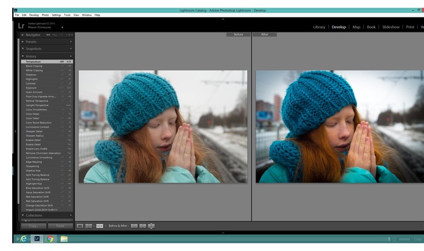Viewport: 424px width, 251px height.
Task: Select the Temperature history step
Action: pos(47,61)
